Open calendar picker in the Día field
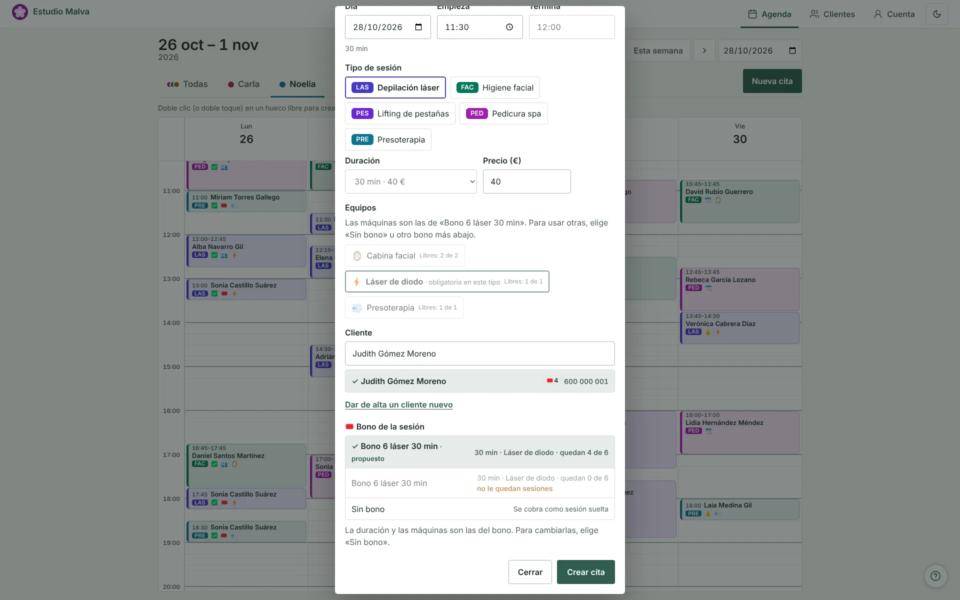The width and height of the screenshot is (960, 600). pos(419,27)
